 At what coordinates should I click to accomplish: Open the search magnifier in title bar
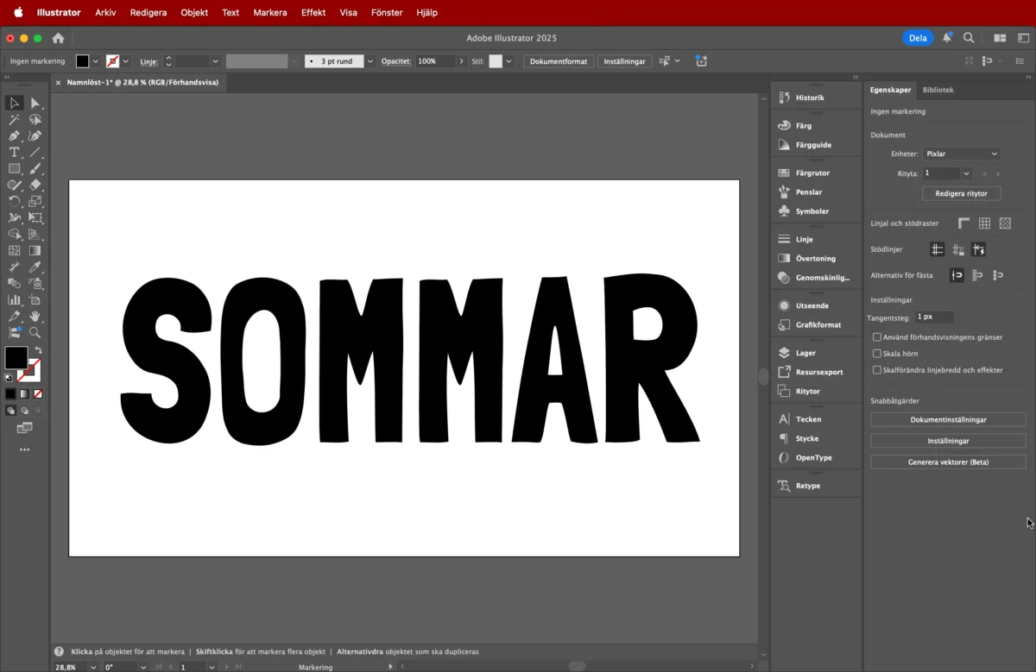[x=969, y=38]
